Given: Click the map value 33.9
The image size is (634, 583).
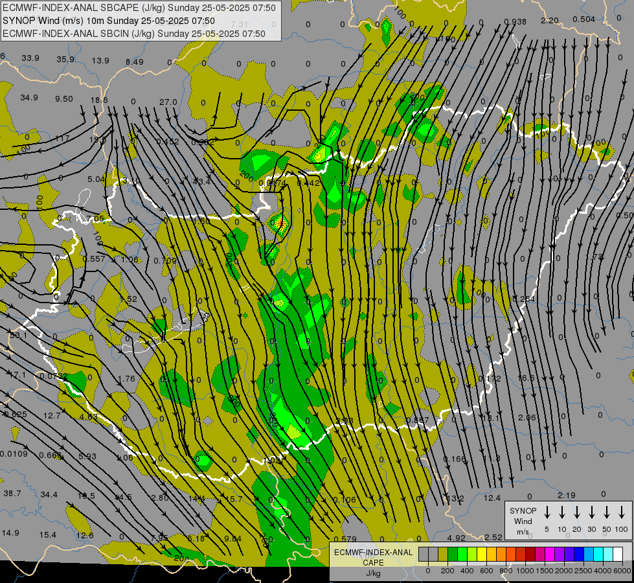Looking at the screenshot, I should [30, 58].
